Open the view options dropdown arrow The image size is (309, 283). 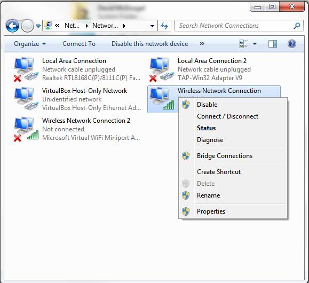pyautogui.click(x=255, y=44)
